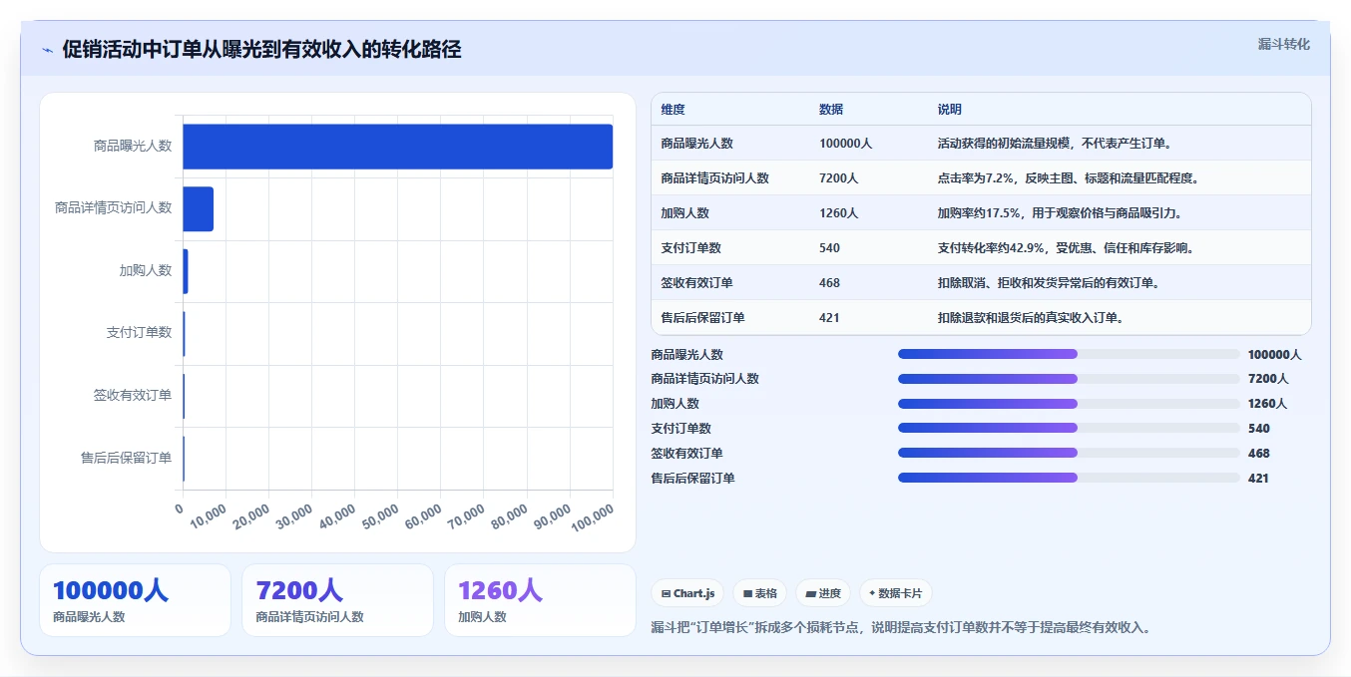
Task: Click the 80,000 tick on the x-axis
Action: 509,515
